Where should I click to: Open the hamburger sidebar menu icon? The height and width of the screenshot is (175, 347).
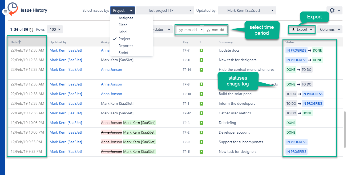pos(5,12)
